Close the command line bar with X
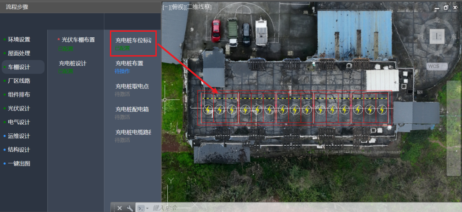This screenshot has height=212, width=462. (120, 208)
